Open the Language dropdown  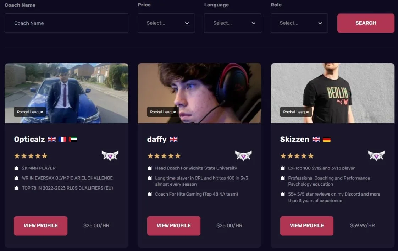coord(232,23)
